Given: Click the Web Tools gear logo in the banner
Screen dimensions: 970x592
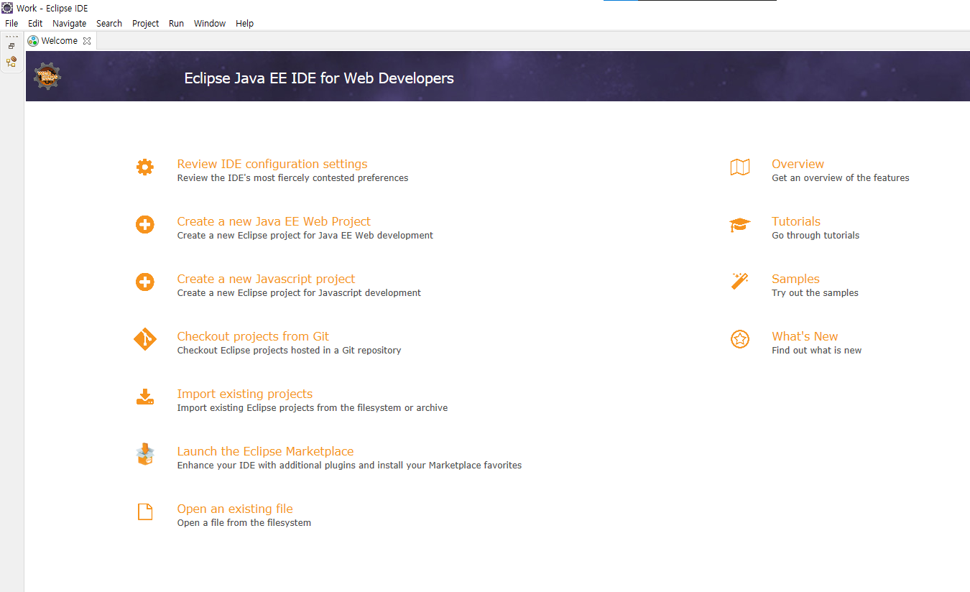Looking at the screenshot, I should [x=47, y=76].
